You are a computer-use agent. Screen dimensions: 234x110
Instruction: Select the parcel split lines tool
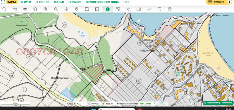[149, 9]
